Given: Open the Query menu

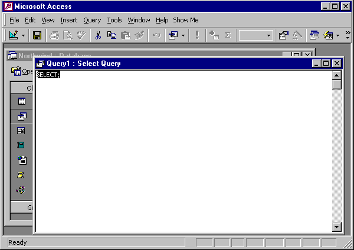Looking at the screenshot, I should point(92,20).
